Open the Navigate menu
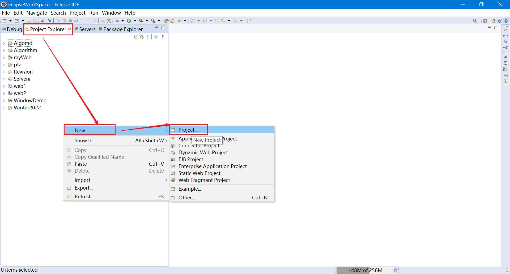The image size is (510, 274). point(37,13)
